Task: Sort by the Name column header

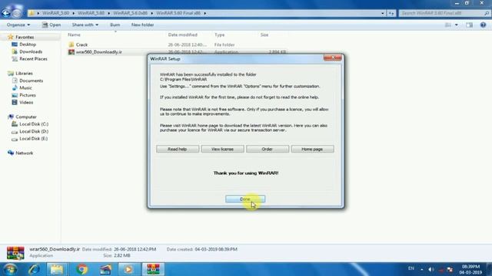Action: (x=75, y=34)
